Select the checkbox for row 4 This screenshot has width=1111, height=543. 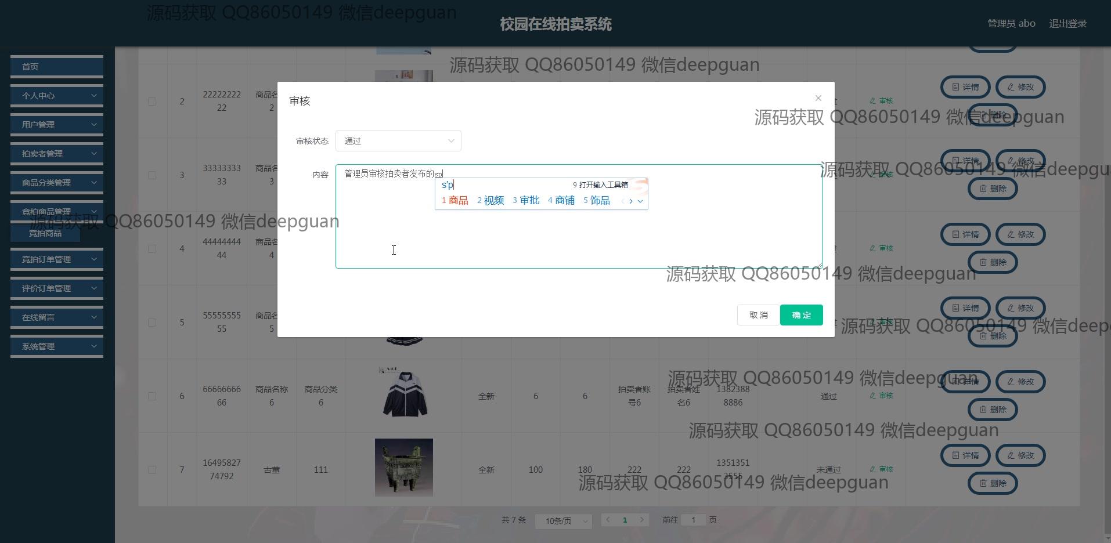pos(152,249)
